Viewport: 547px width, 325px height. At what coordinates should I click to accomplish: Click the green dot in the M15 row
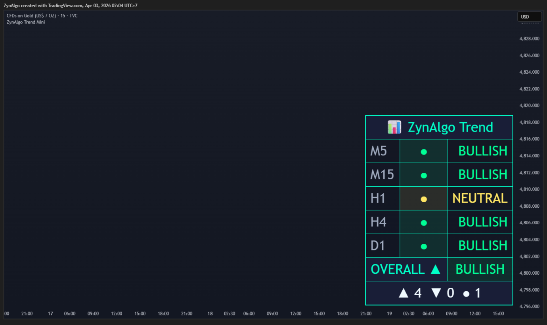click(424, 175)
